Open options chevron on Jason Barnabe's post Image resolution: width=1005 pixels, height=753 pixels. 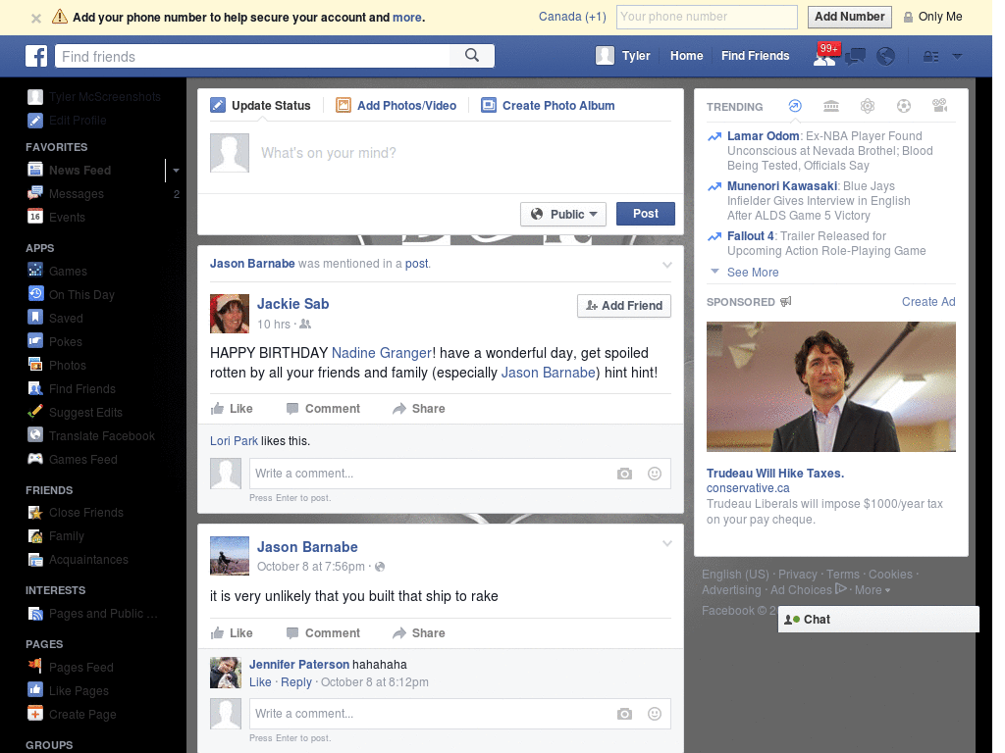(x=667, y=543)
